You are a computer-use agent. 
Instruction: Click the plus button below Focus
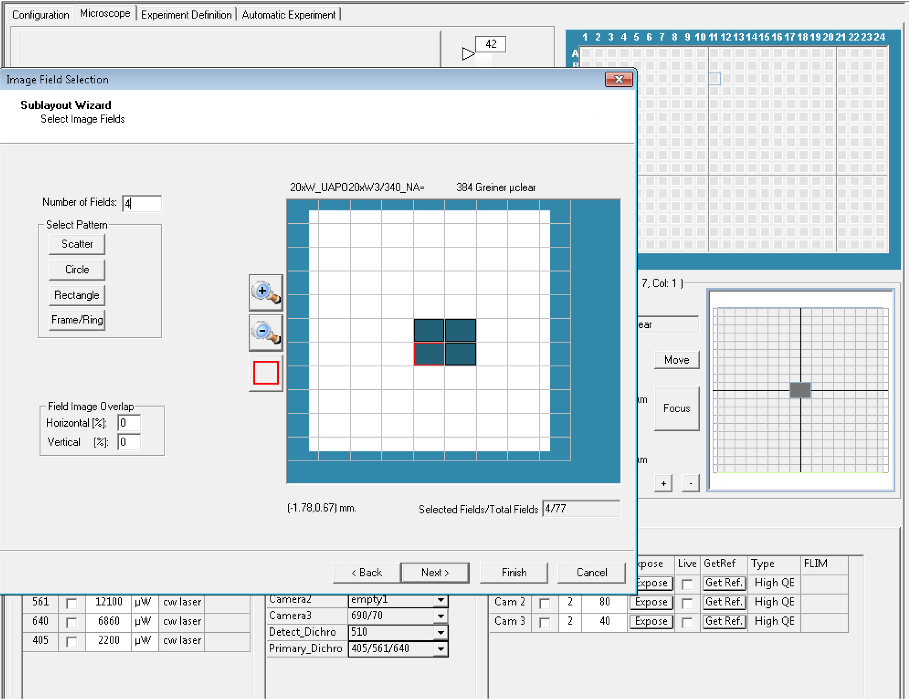point(663,483)
